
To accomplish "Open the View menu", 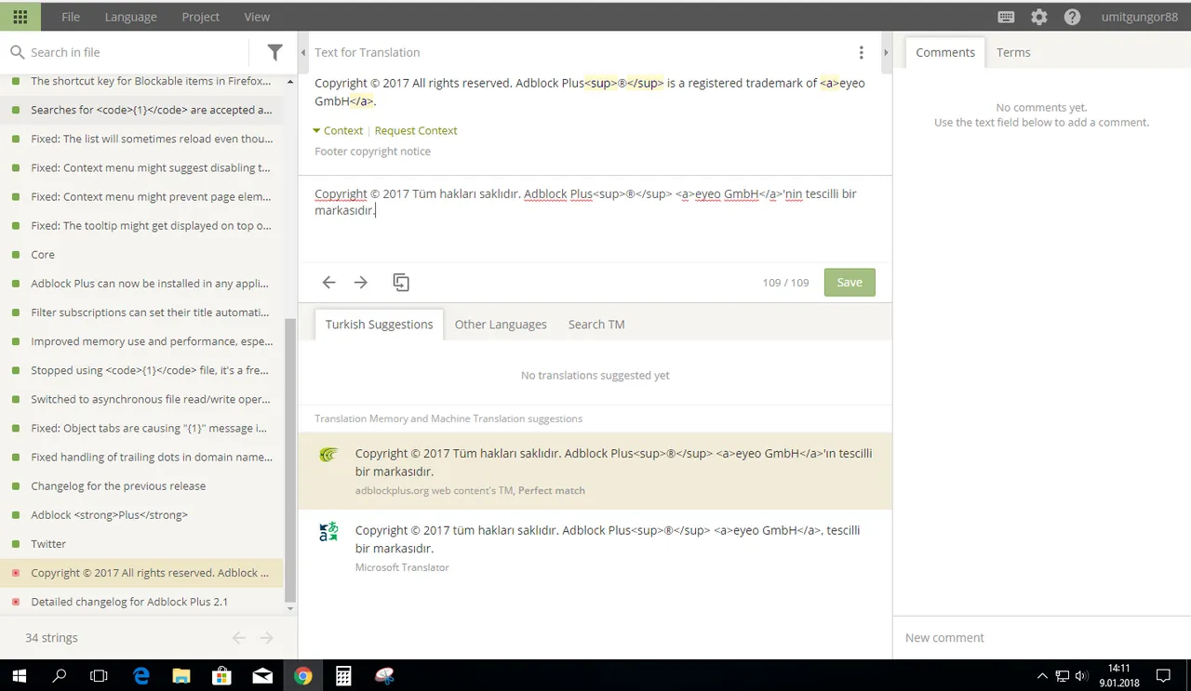I will [x=257, y=17].
